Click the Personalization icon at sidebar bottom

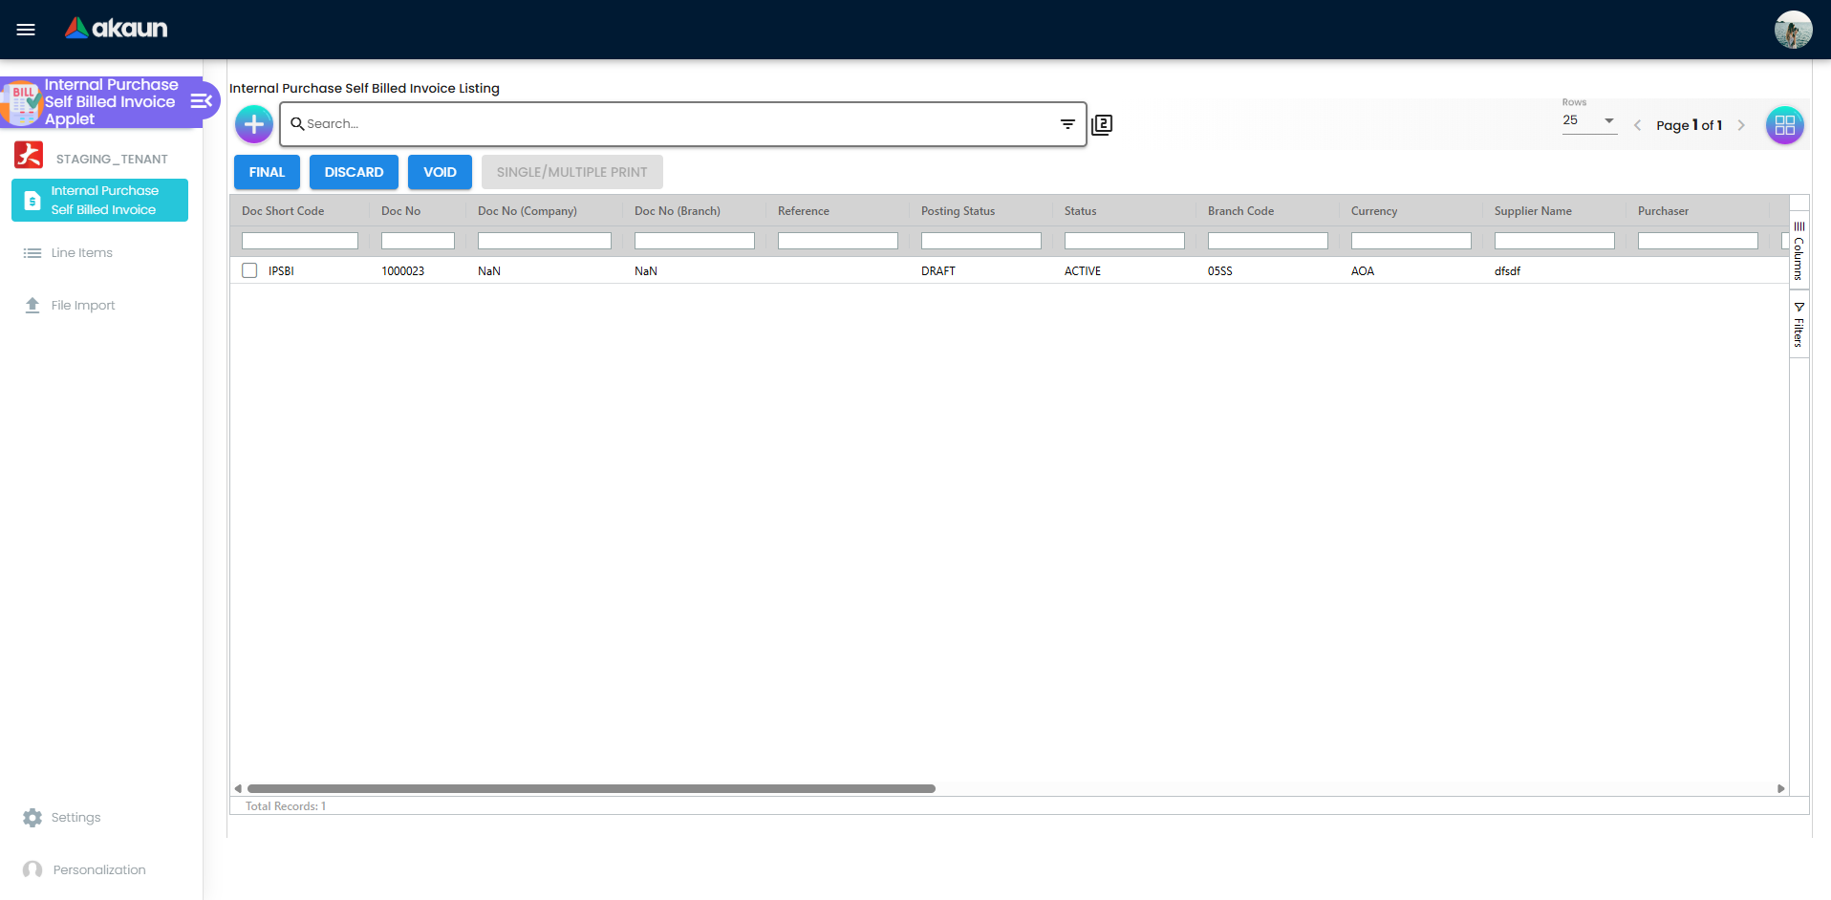[32, 869]
